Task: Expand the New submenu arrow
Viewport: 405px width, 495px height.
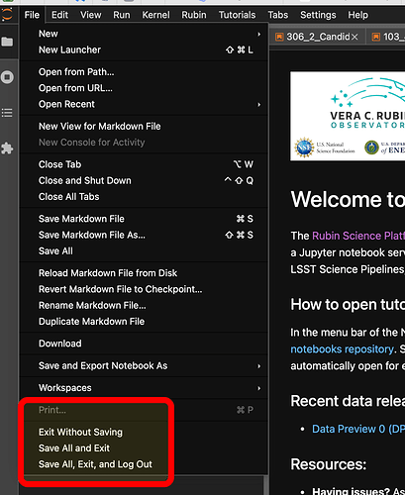Action: pos(259,34)
